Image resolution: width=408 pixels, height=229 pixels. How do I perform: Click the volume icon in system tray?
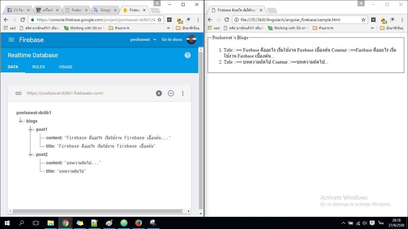click(365, 223)
